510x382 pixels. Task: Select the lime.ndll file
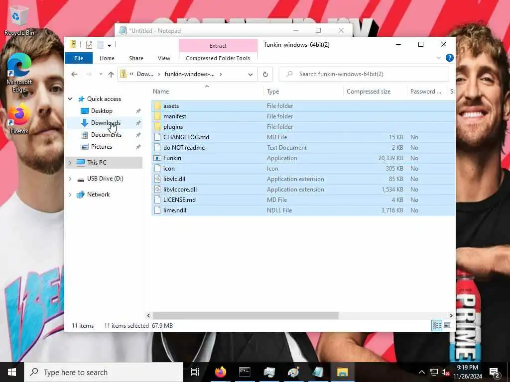pyautogui.click(x=303, y=210)
